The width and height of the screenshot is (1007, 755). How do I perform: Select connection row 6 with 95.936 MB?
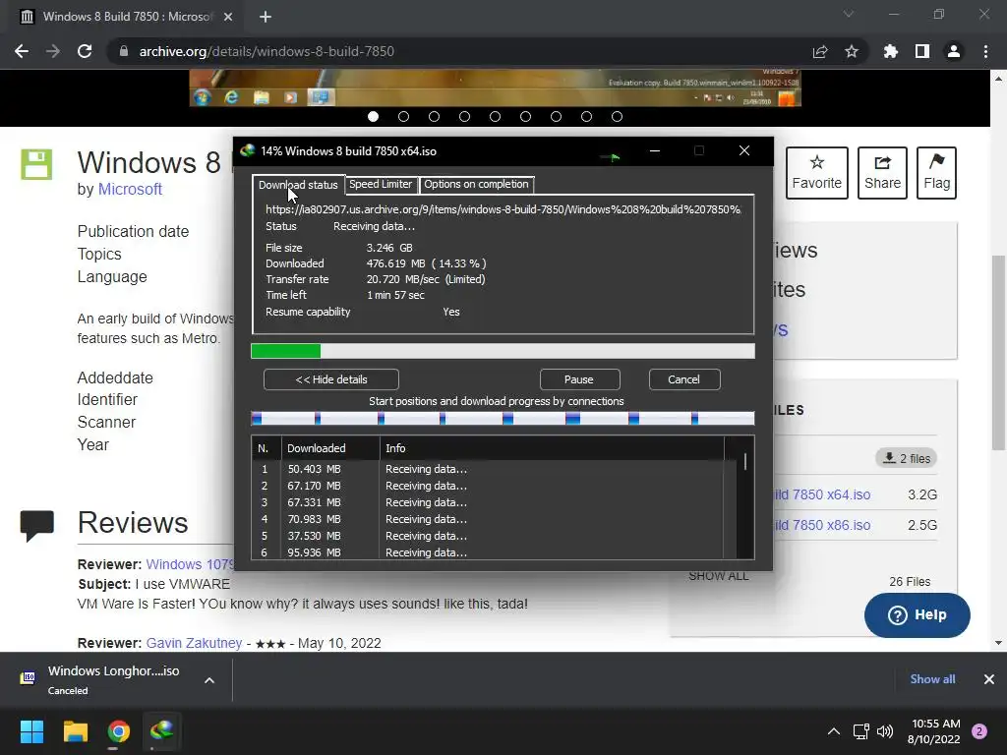click(488, 552)
